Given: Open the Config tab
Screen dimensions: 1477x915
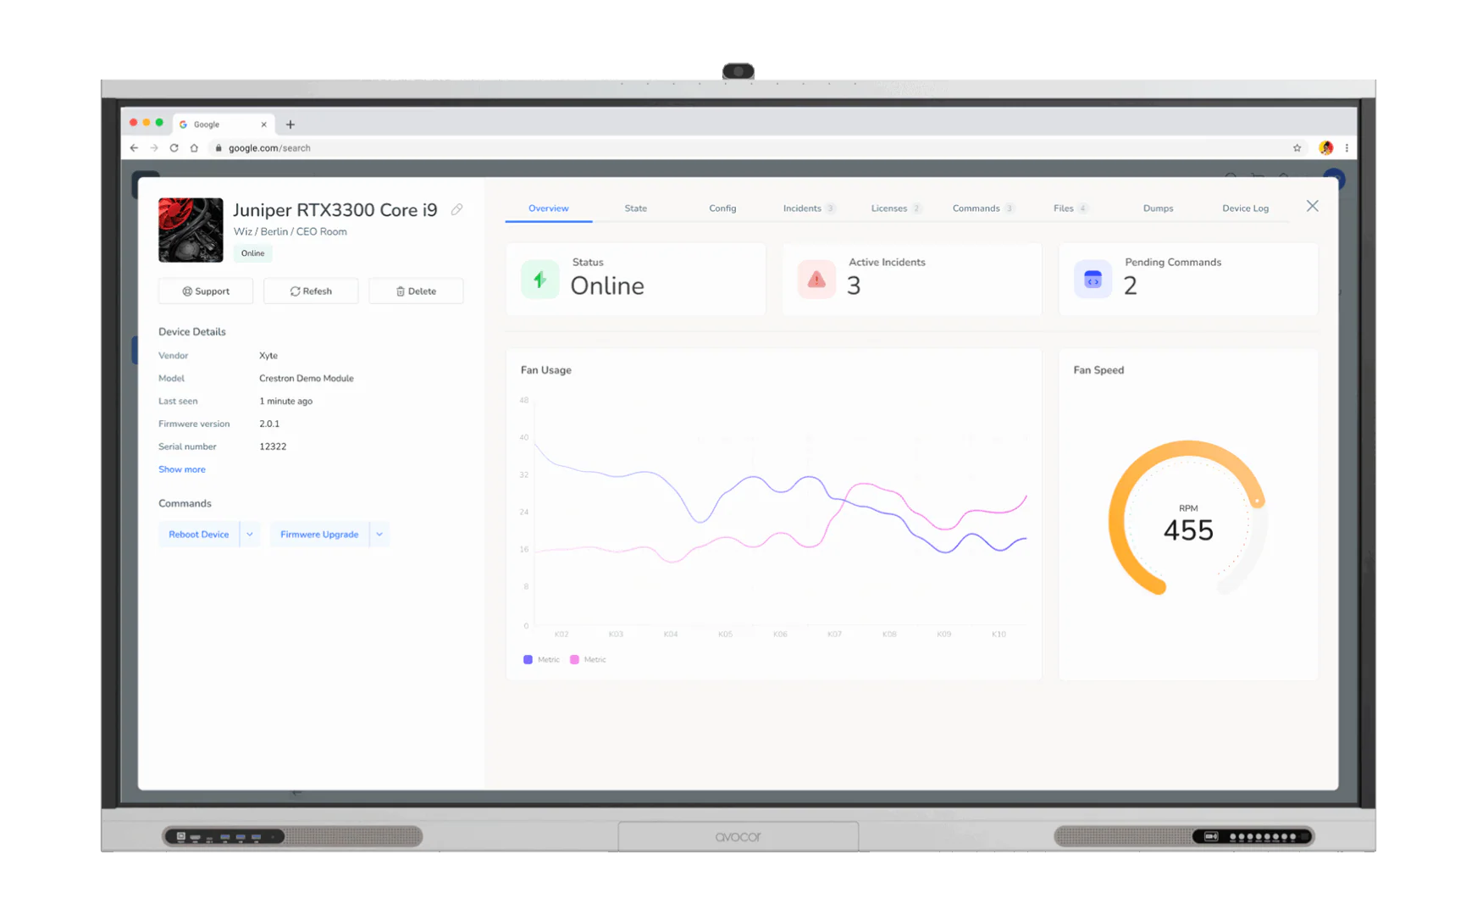Looking at the screenshot, I should click(x=722, y=208).
